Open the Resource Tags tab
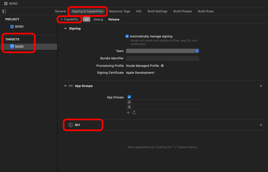Image resolution: width=268 pixels, height=172 pixels. pos(120,11)
